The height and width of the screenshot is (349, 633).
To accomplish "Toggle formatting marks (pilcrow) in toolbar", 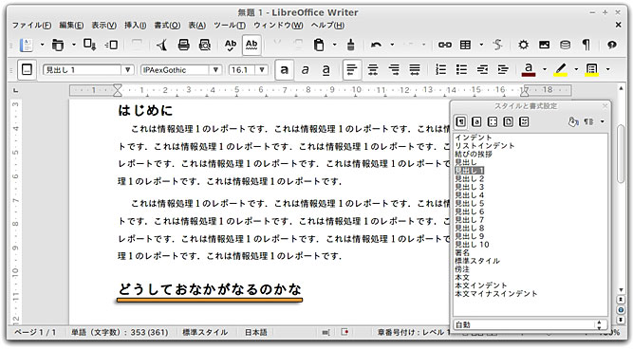I will point(586,45).
